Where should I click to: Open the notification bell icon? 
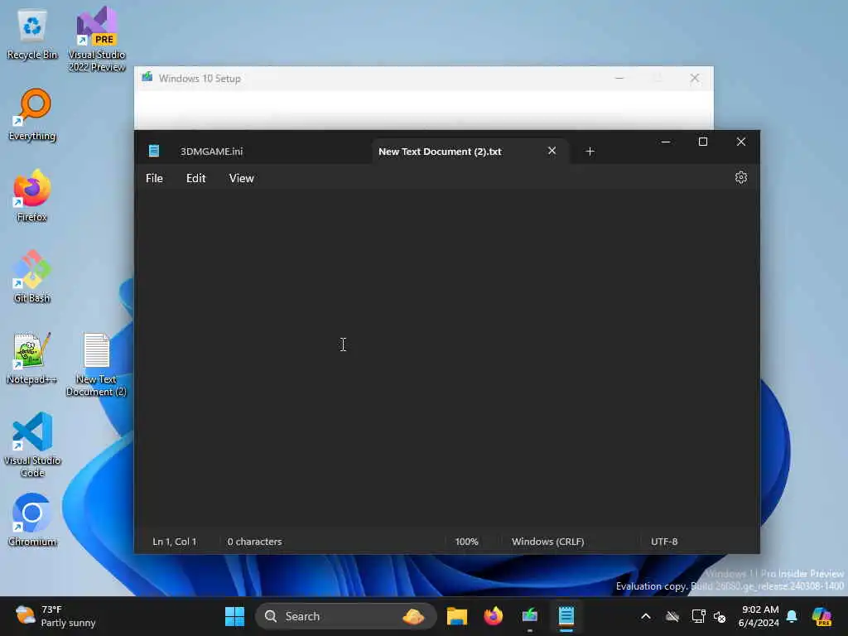[x=792, y=616]
